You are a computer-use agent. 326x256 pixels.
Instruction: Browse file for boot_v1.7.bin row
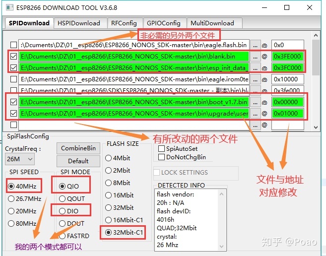coord(256,102)
